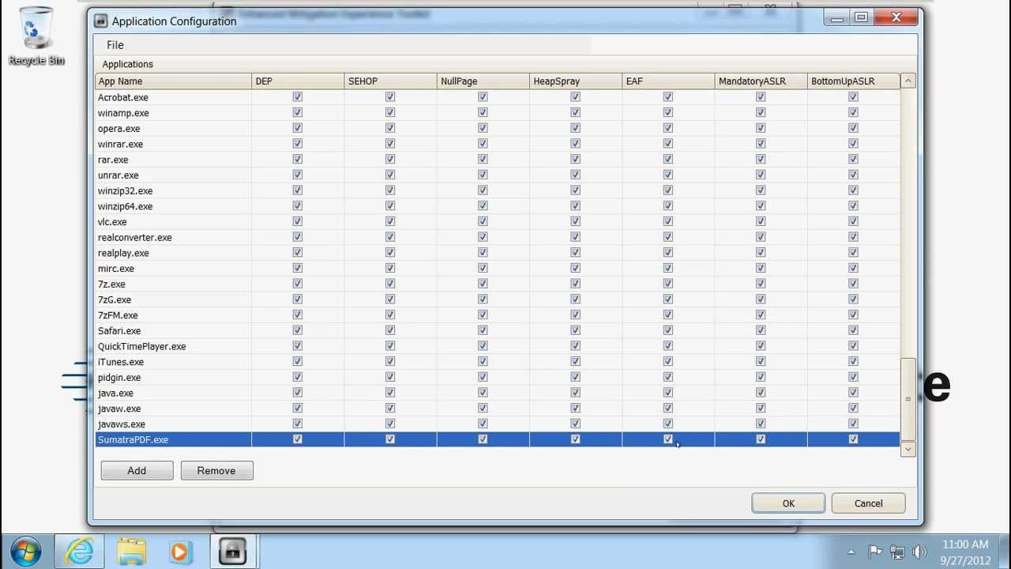Click the Windows Start button
Screen dimensions: 1011x569
tap(26, 551)
